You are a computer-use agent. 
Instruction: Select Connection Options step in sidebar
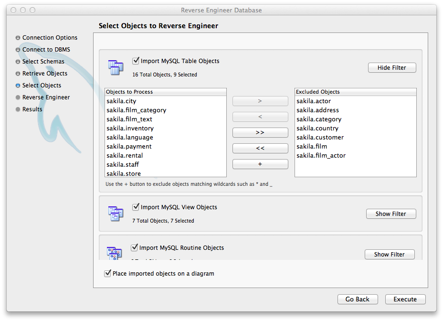[x=50, y=38]
